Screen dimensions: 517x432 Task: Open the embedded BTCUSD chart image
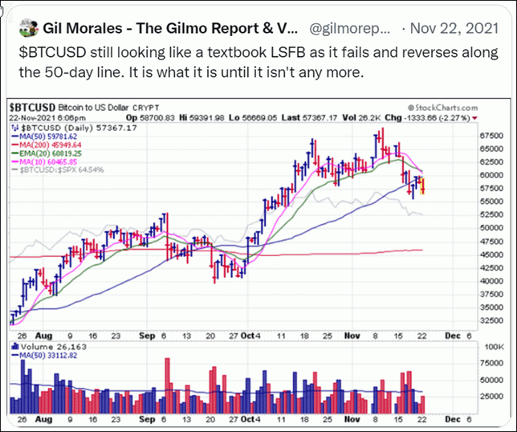click(x=258, y=262)
